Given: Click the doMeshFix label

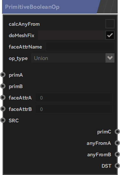Looking at the screenshot, I should coord(22,35).
